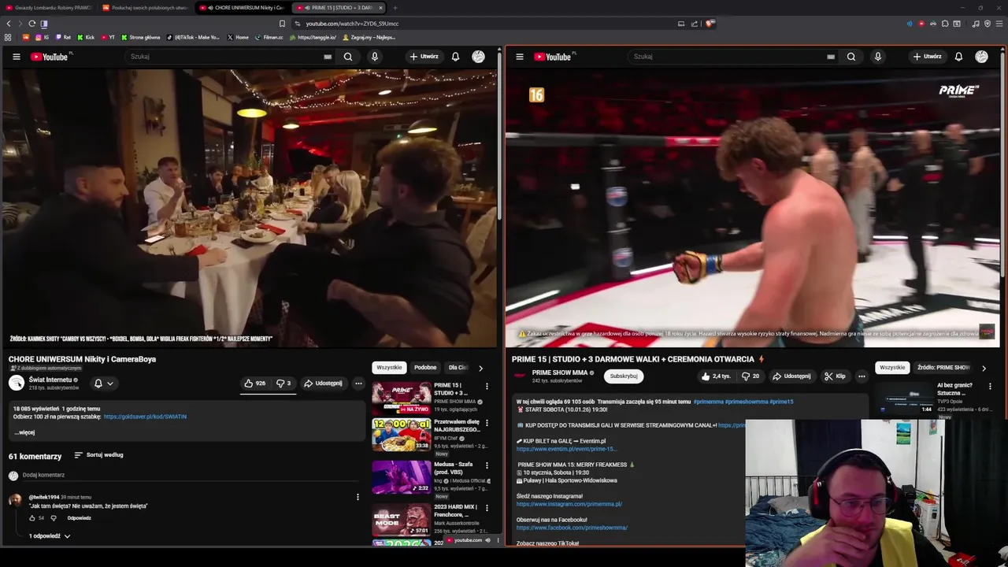The height and width of the screenshot is (567, 1008).
Task: Open the right YouTube guide hamburger menu
Action: click(520, 57)
